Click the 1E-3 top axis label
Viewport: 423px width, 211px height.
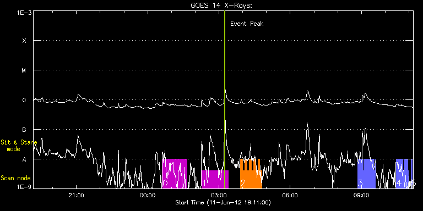(24, 13)
